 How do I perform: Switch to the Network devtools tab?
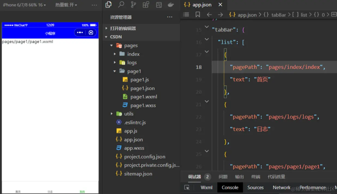(281, 187)
